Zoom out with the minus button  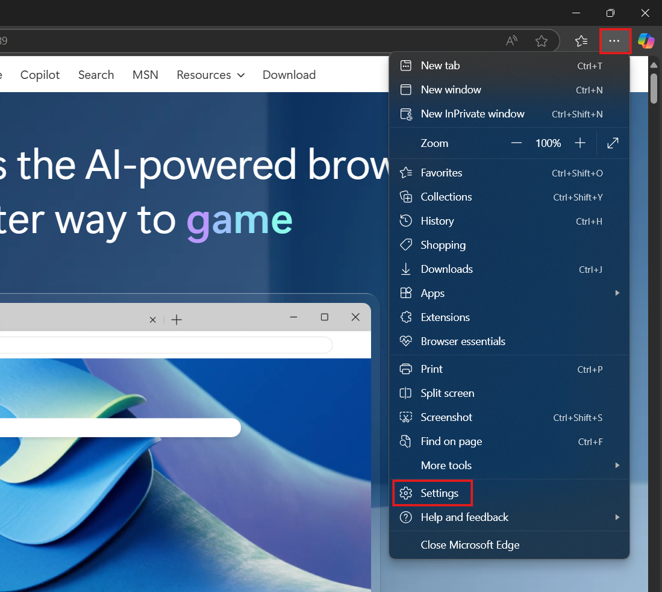[516, 143]
